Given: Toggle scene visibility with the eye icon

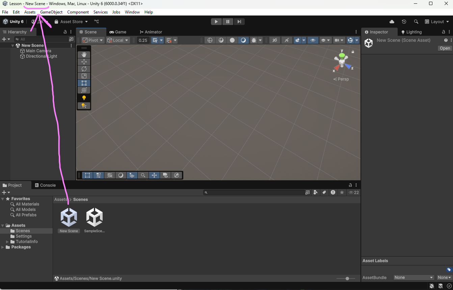Looking at the screenshot, I should coord(313,40).
